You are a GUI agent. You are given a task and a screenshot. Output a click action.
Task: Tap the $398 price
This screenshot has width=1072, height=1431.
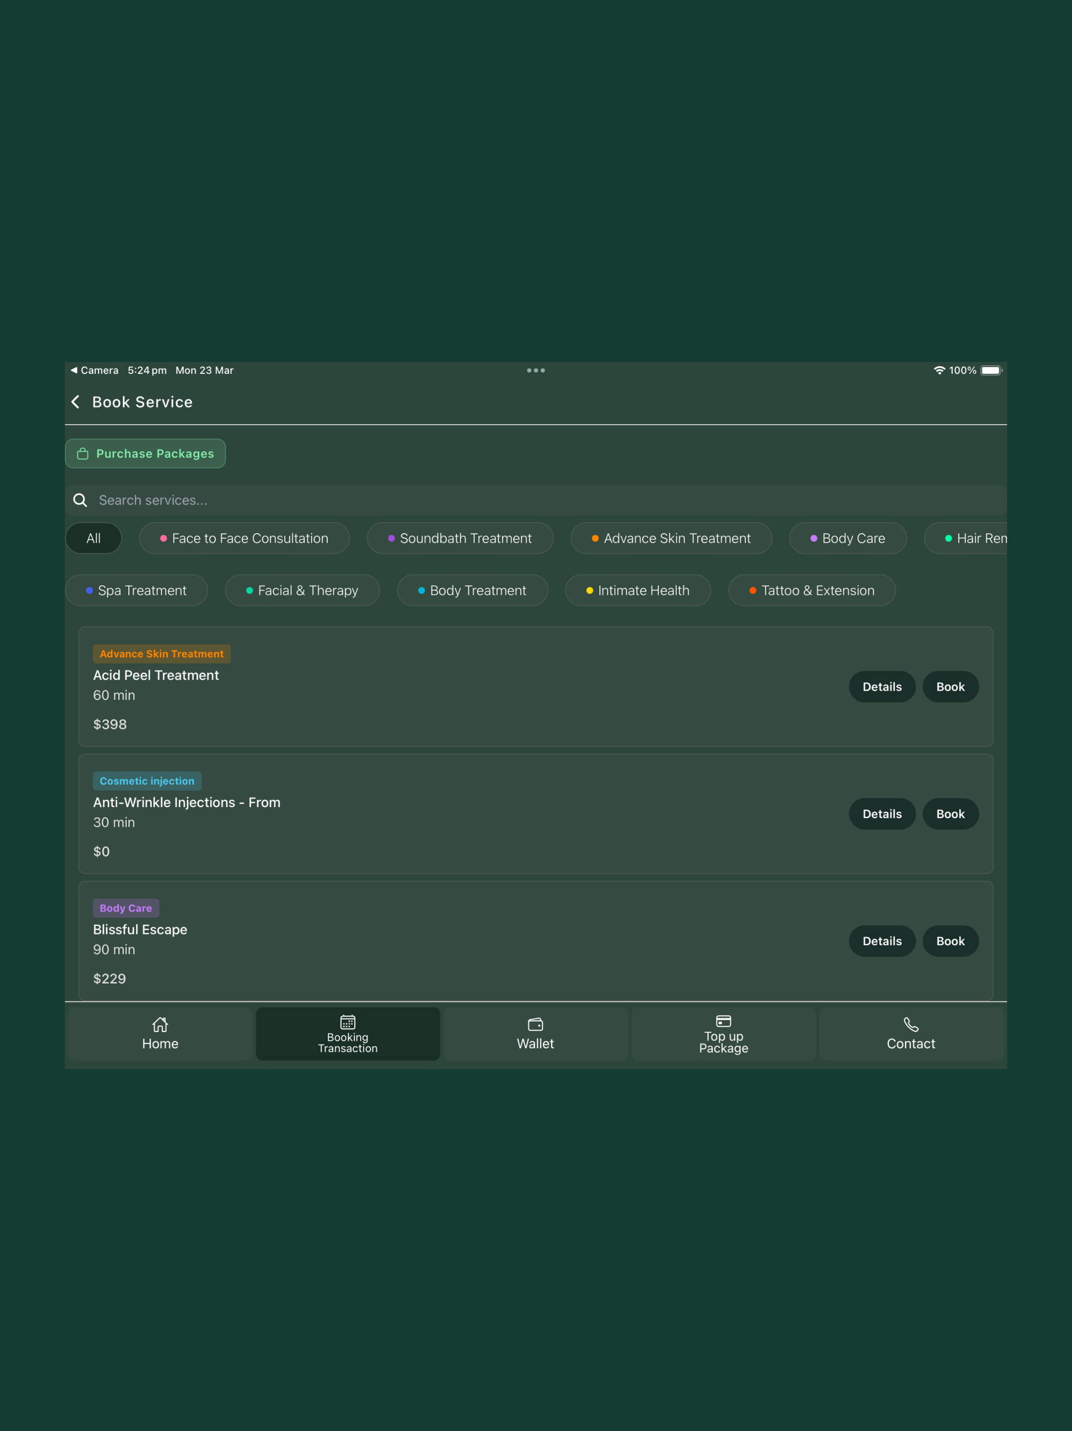coord(110,724)
